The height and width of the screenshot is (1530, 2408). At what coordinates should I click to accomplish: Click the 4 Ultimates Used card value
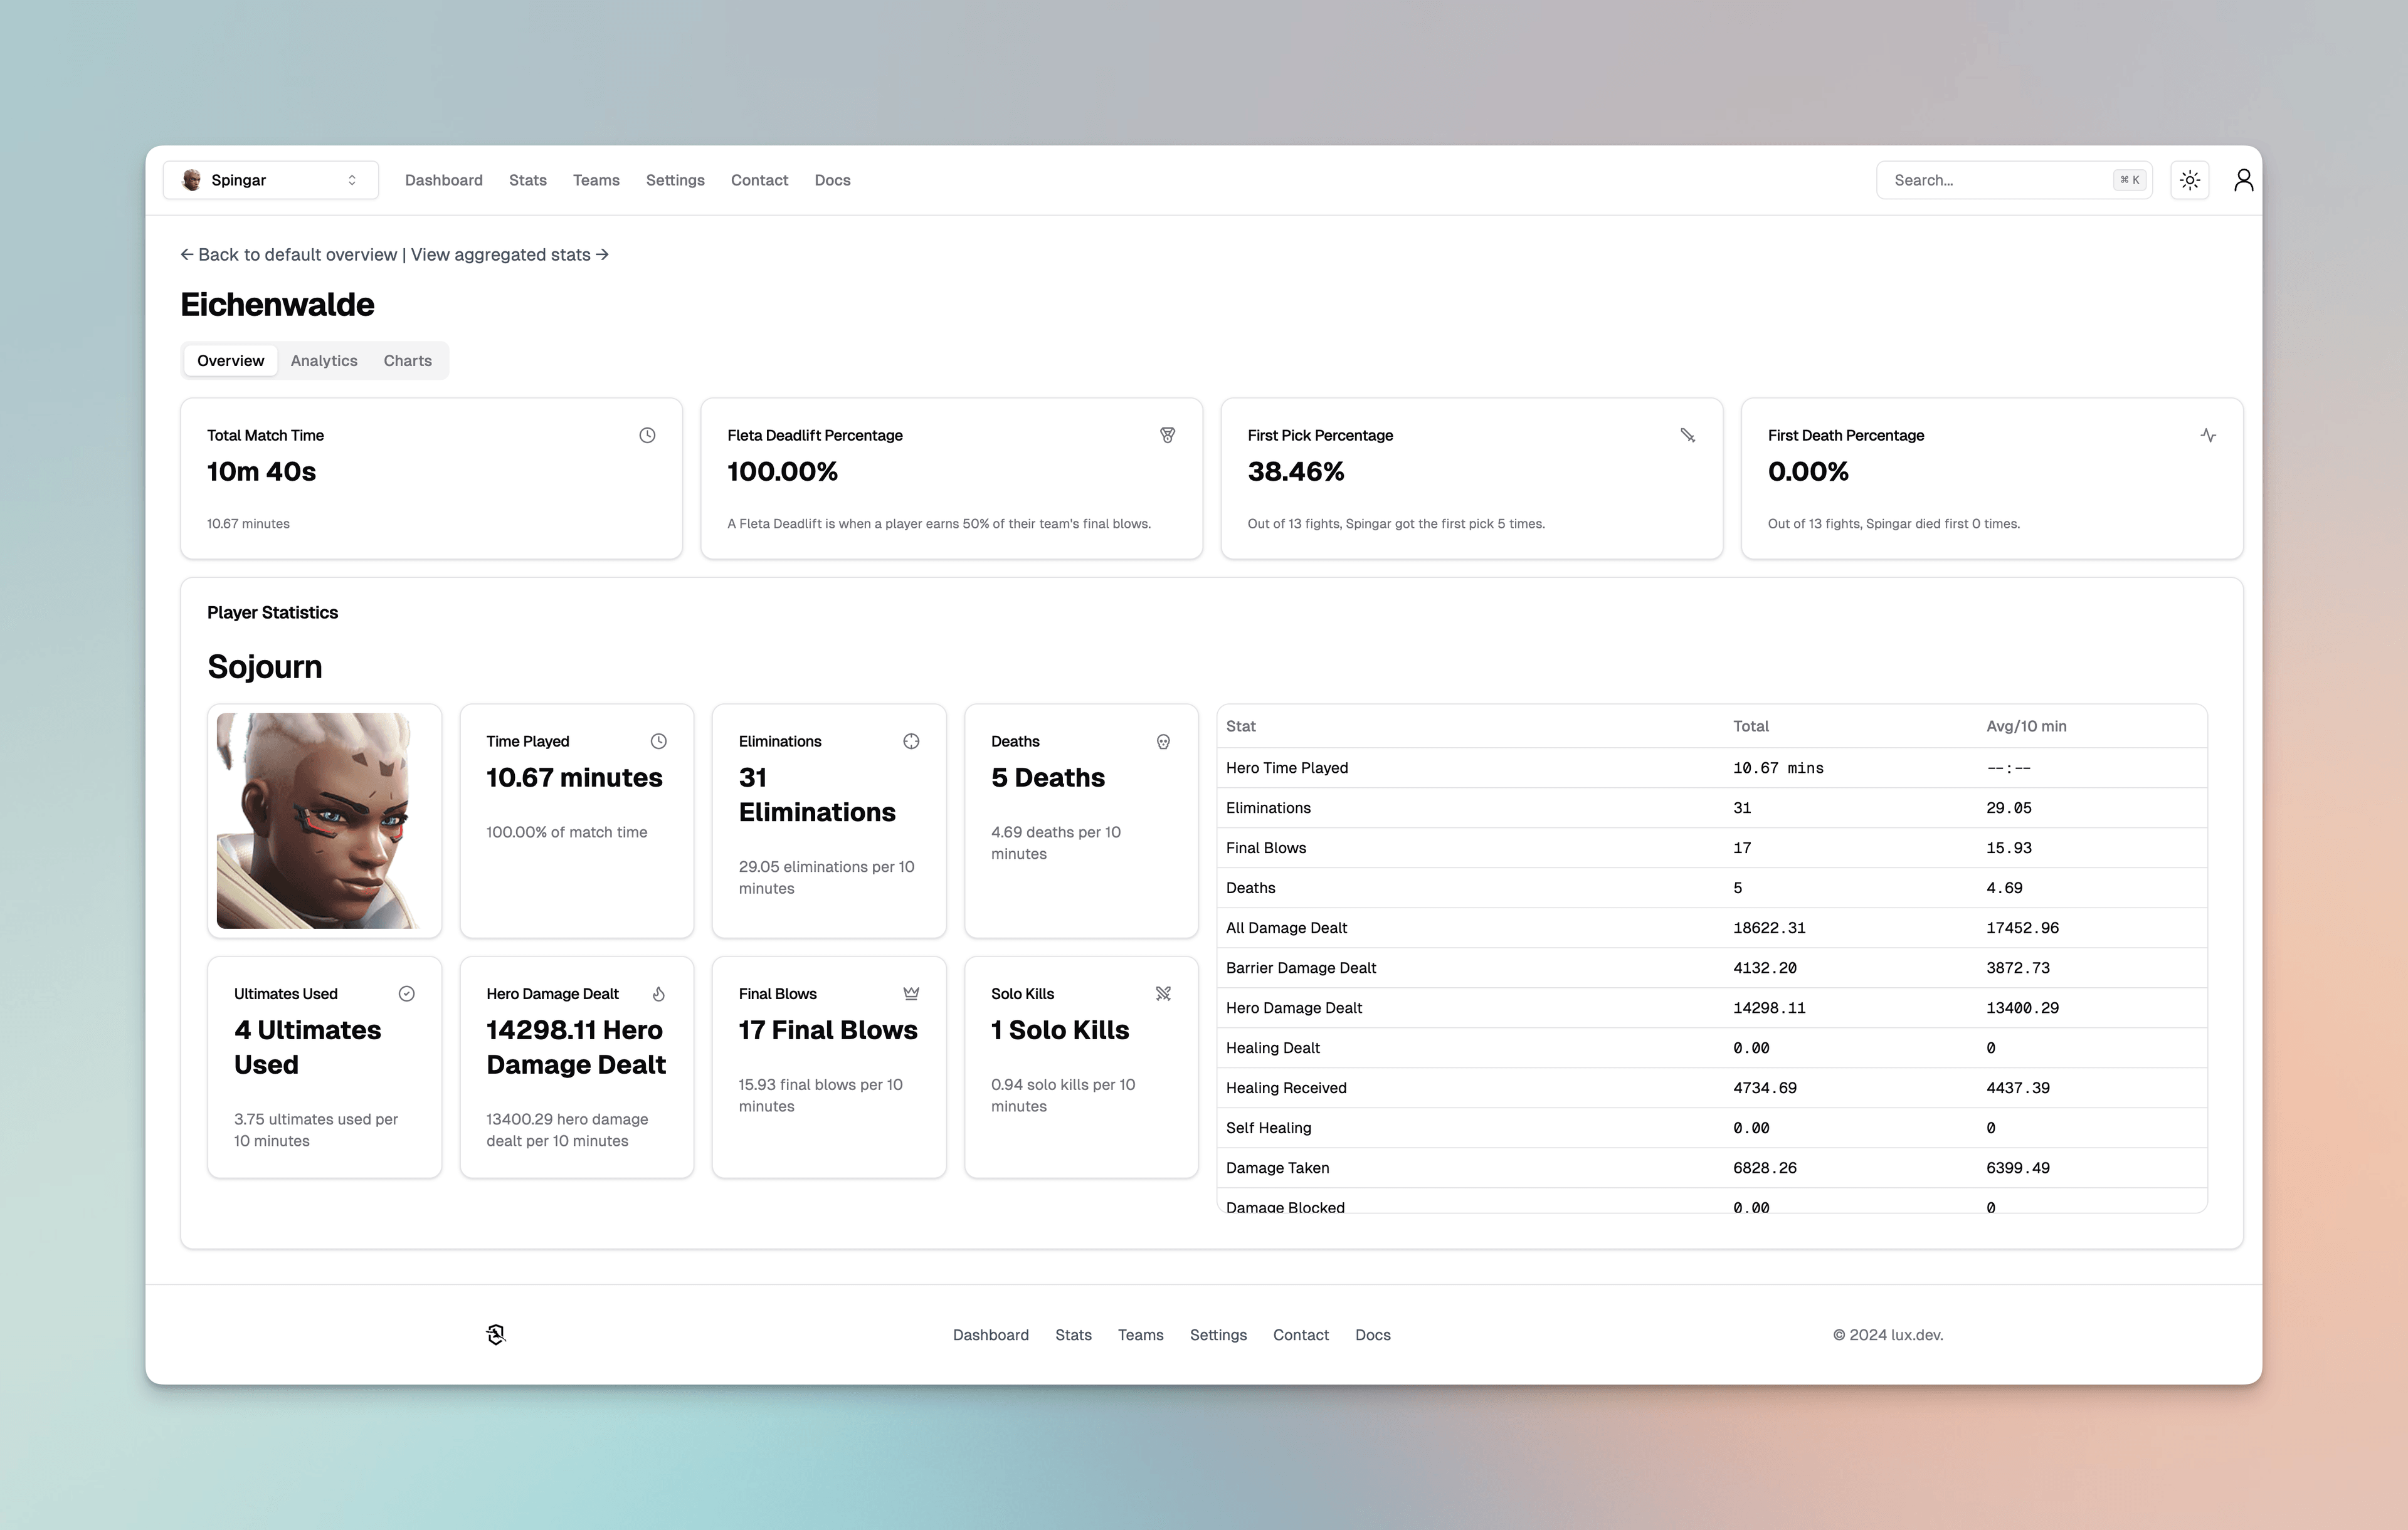point(307,1047)
